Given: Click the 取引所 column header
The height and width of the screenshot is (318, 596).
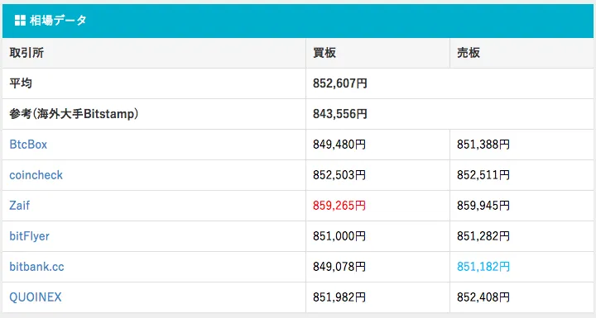Looking at the screenshot, I should [26, 53].
